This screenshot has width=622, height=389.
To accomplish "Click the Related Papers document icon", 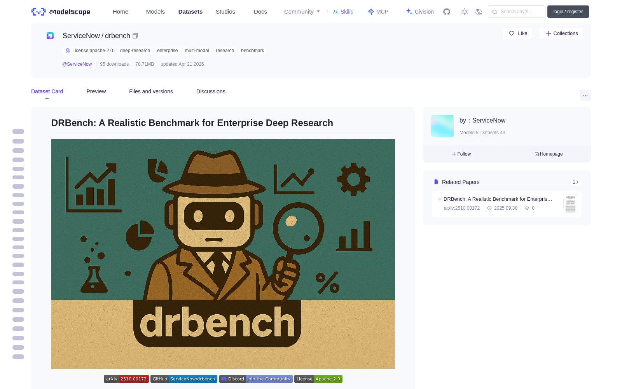I will [x=436, y=182].
